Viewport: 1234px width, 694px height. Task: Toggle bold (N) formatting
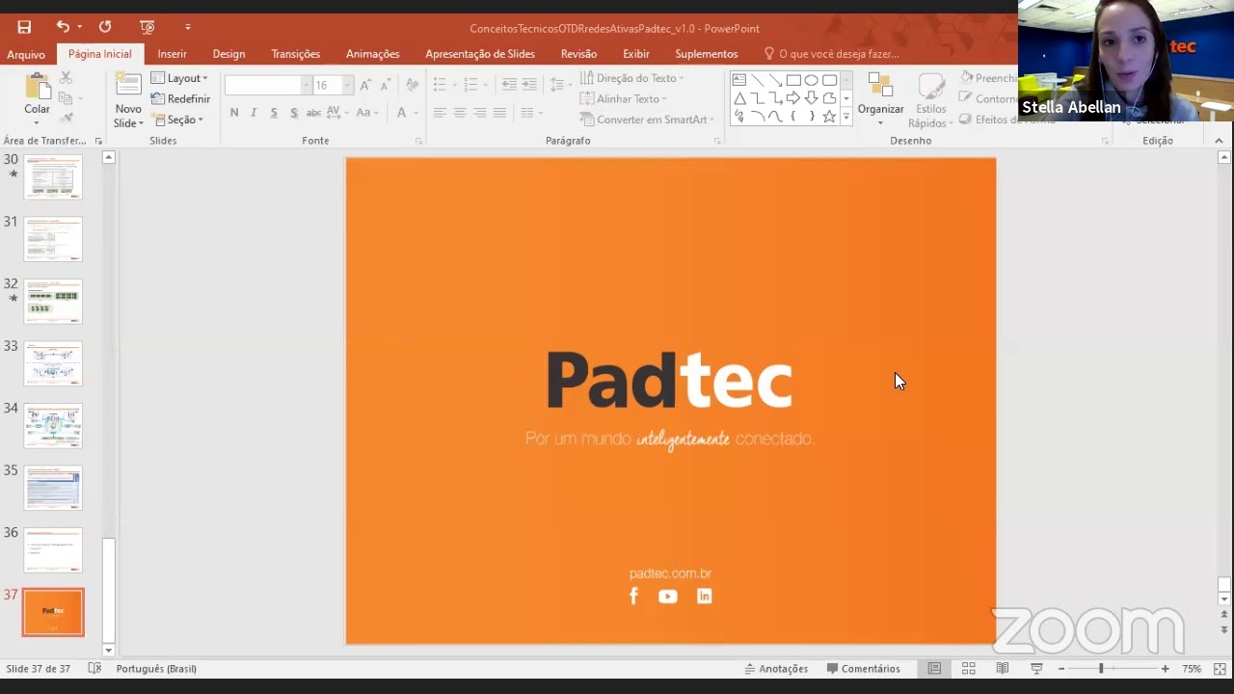pyautogui.click(x=234, y=113)
